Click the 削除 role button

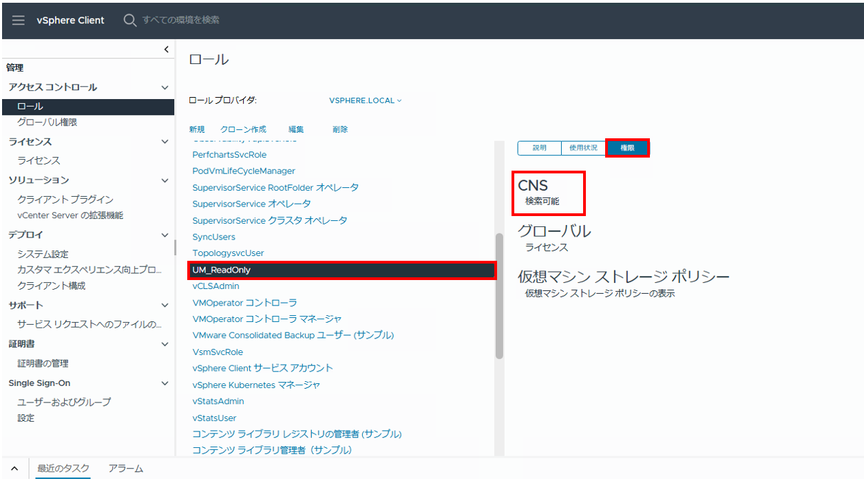[x=340, y=129]
